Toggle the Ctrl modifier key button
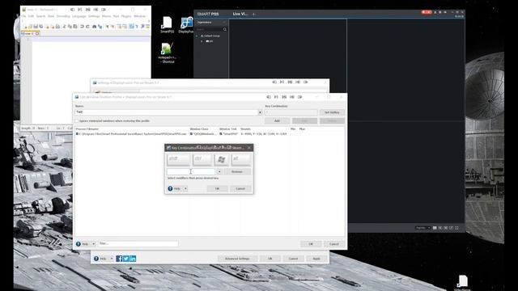Viewport: 518px width, 291px height. (202, 159)
